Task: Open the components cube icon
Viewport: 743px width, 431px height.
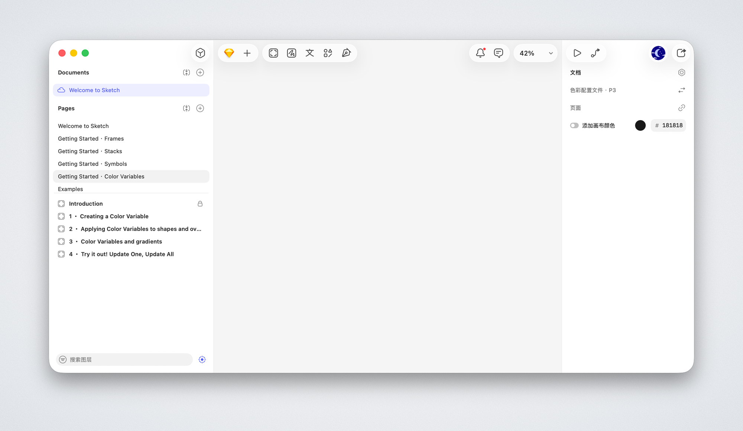Action: pos(200,53)
